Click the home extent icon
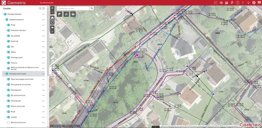The image size is (262, 128). coord(52,18)
